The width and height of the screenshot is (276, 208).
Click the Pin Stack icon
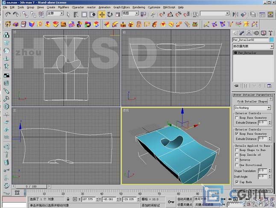236,86
